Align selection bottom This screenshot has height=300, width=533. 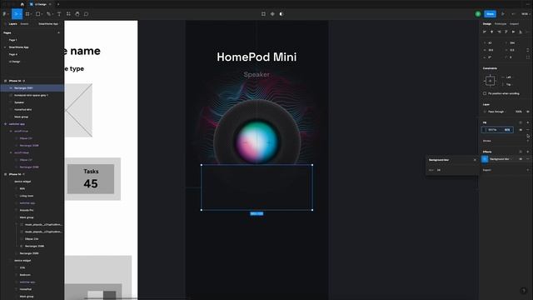(520, 32)
